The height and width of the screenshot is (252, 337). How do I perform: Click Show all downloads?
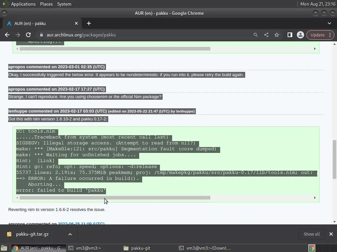(x=311, y=234)
